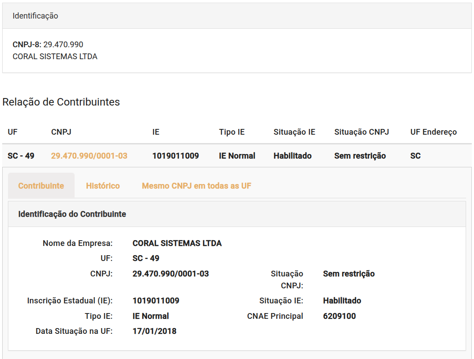474x359 pixels.
Task: Click the IE column header
Action: click(156, 132)
